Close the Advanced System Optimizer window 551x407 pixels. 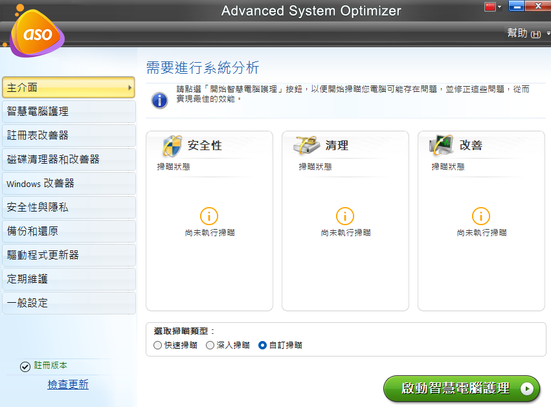click(538, 6)
